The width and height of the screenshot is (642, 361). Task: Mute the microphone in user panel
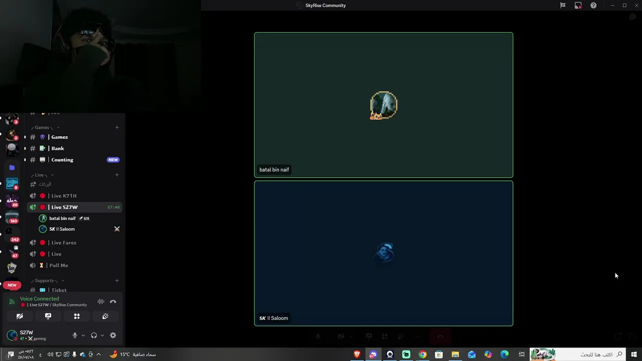point(75,335)
